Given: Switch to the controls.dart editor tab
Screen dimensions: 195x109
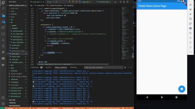Looking at the screenshot, I should (x=104, y=2).
